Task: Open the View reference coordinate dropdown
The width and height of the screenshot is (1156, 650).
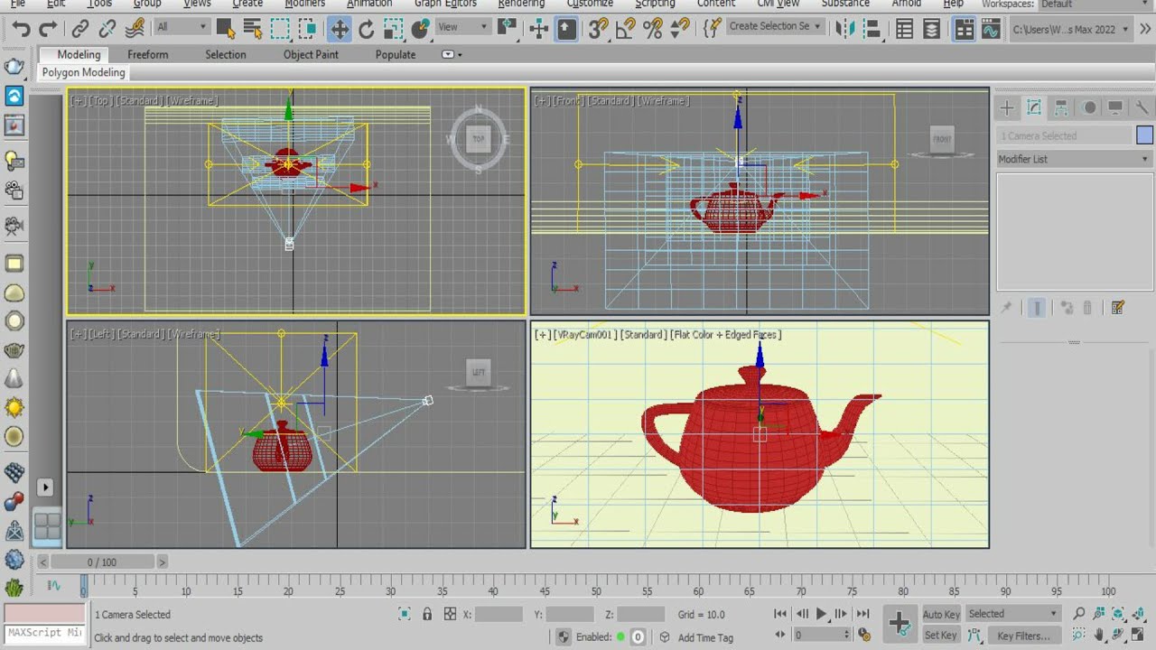Action: coord(462,27)
